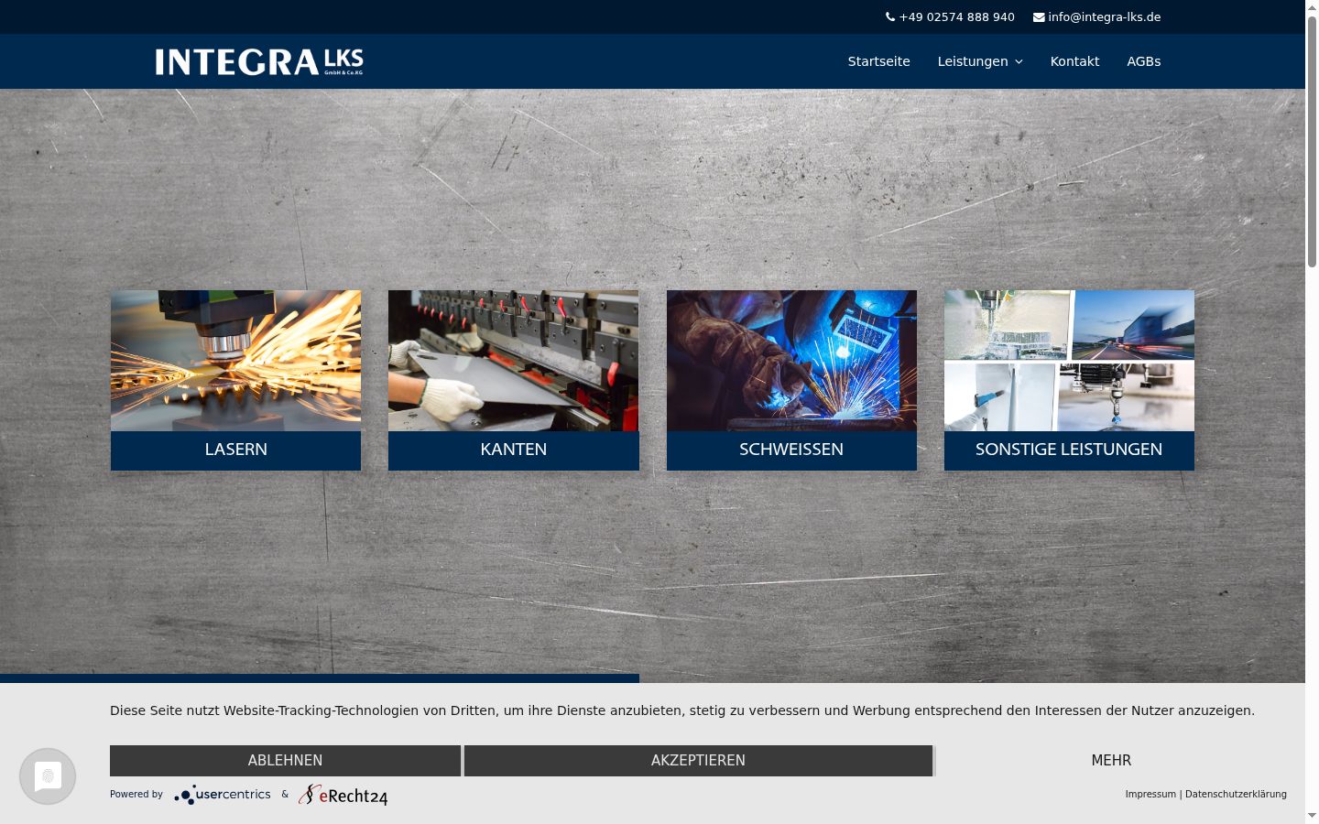Accept cookies with the AKZEPTIEREN button
The image size is (1319, 824).
pos(698,761)
